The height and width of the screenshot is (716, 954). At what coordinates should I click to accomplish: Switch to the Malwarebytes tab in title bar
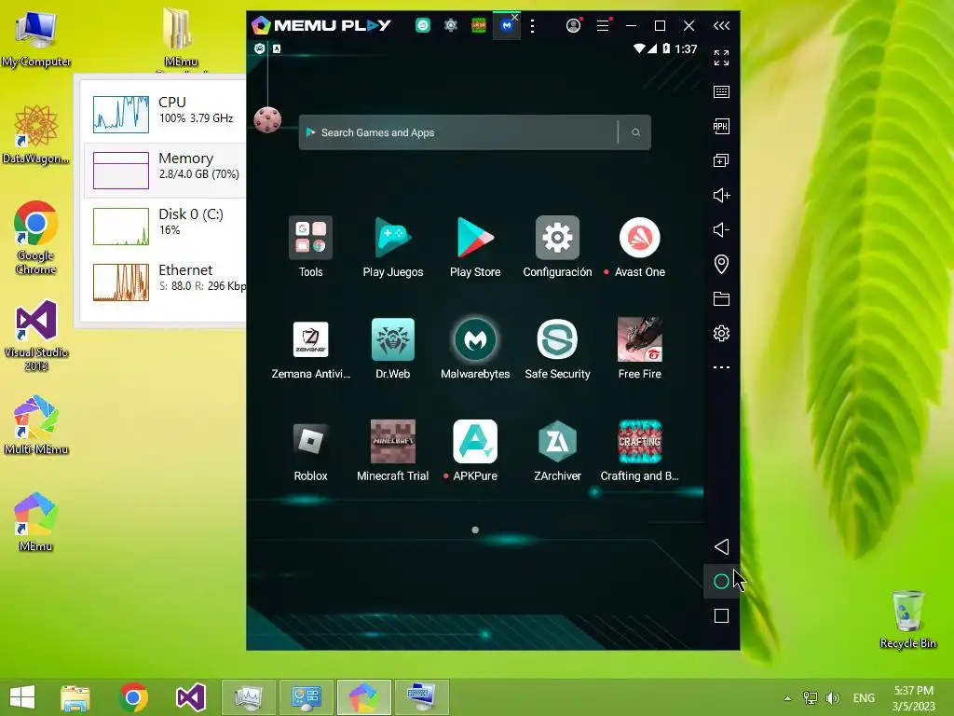506,25
